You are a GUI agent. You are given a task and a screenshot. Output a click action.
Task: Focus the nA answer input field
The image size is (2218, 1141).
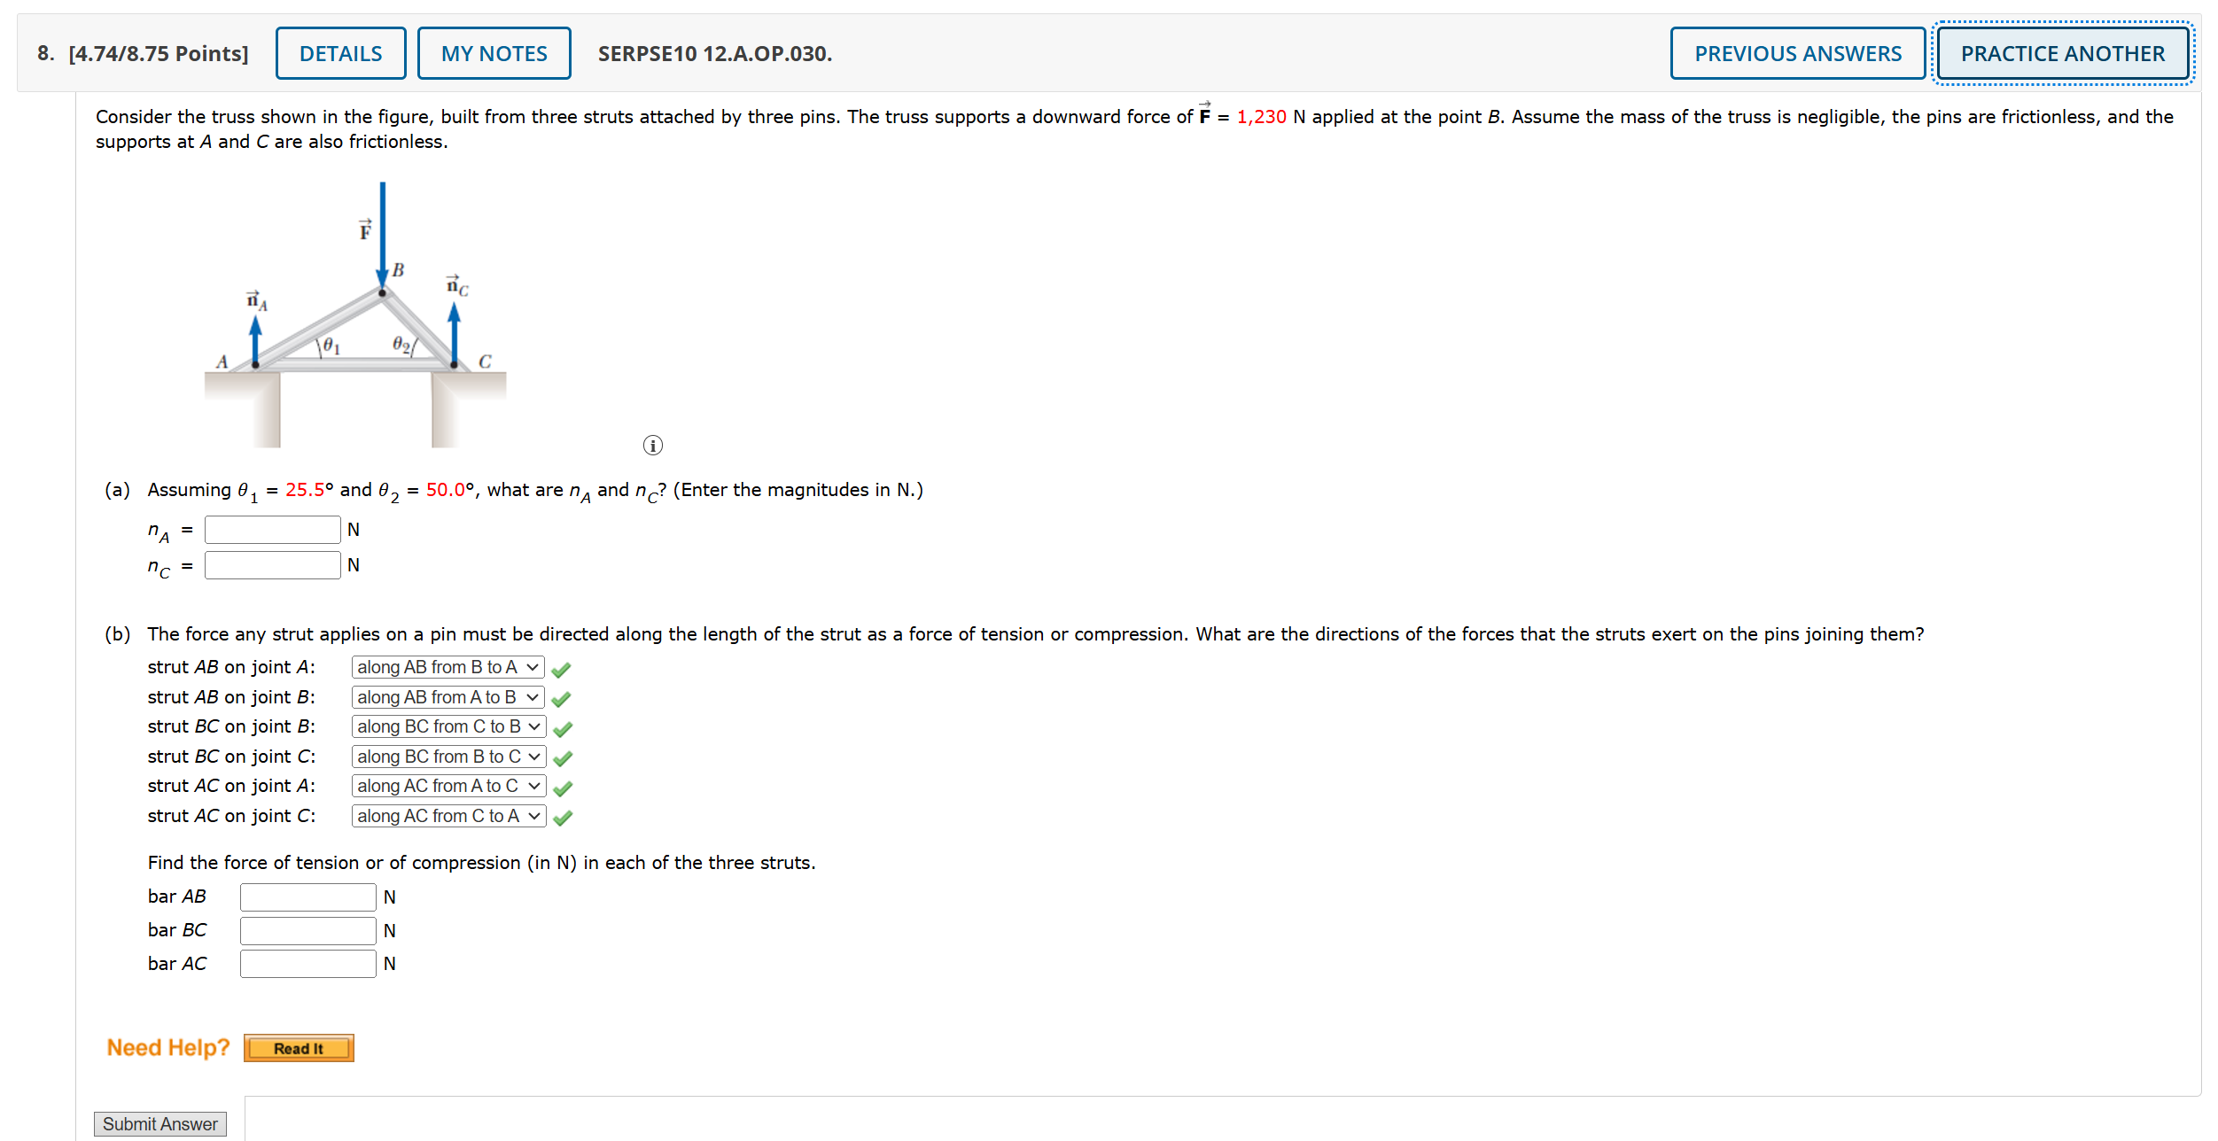coord(272,530)
